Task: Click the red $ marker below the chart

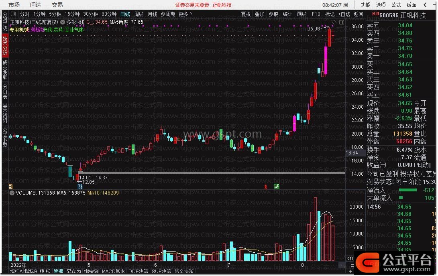Action: tap(266, 187)
